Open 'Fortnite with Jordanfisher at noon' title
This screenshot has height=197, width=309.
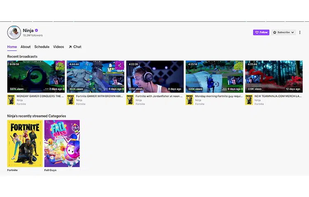point(159,96)
